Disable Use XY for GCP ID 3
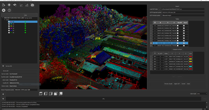This screenshot has height=110, width=209. (178, 30)
